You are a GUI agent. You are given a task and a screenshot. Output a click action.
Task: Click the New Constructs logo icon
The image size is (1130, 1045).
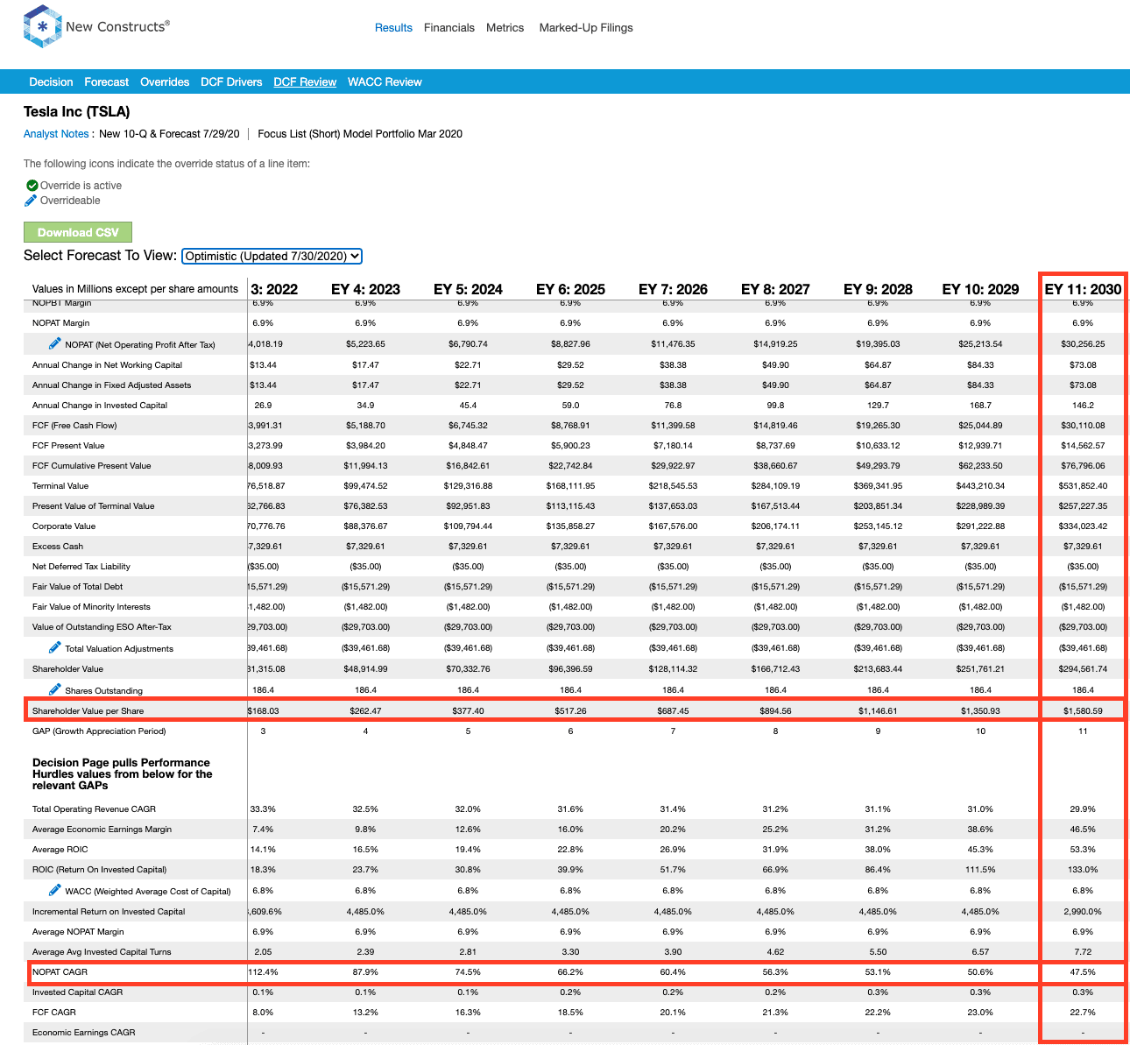pyautogui.click(x=42, y=26)
